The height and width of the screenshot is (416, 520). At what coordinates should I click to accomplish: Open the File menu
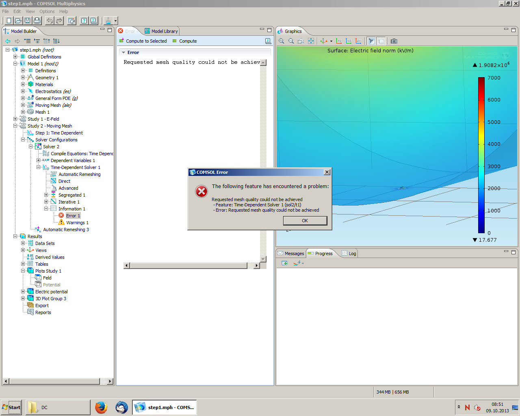[5, 11]
